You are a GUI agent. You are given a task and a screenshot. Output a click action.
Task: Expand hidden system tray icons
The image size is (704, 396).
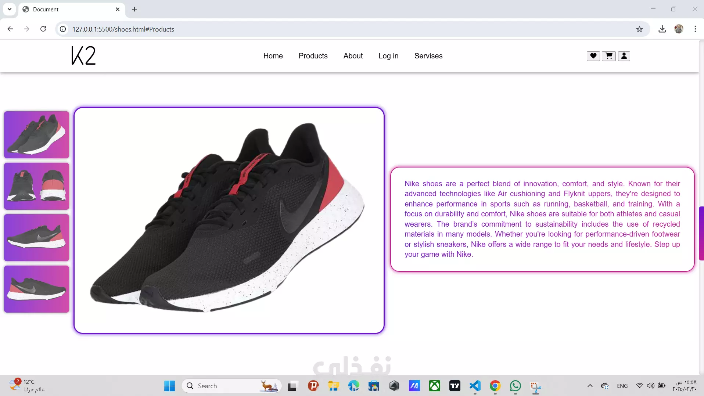tap(590, 386)
